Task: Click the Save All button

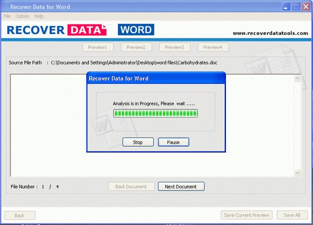Action: (292, 215)
